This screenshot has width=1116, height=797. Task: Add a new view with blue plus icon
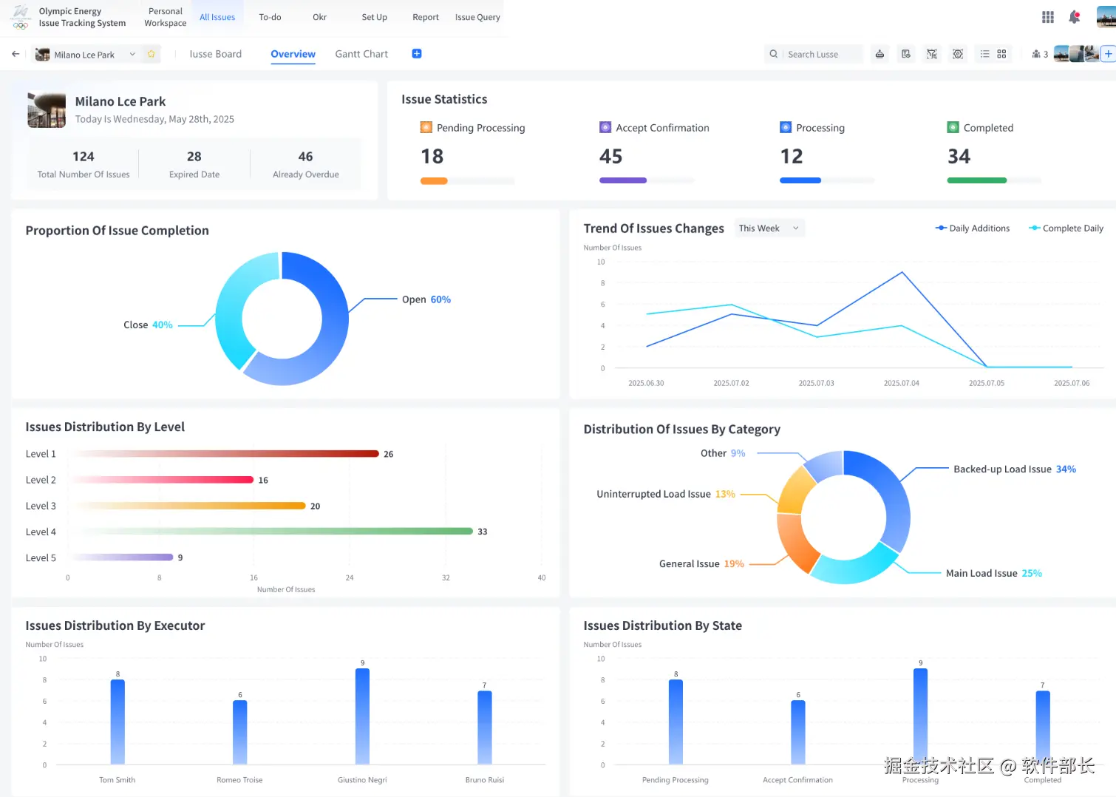click(417, 53)
